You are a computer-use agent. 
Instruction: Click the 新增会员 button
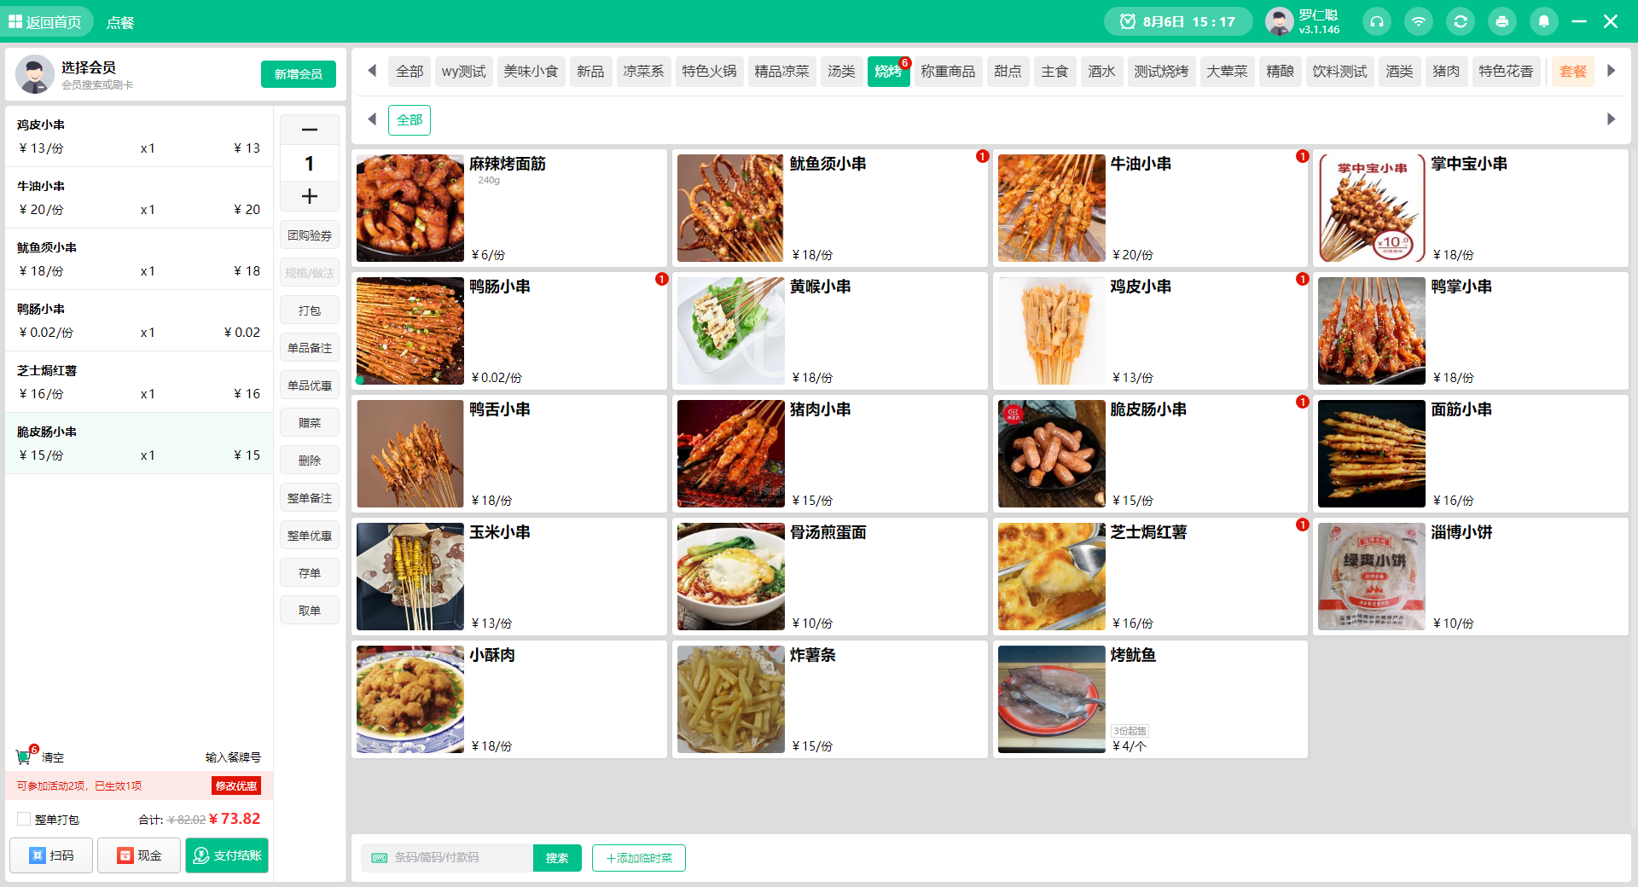tap(298, 74)
